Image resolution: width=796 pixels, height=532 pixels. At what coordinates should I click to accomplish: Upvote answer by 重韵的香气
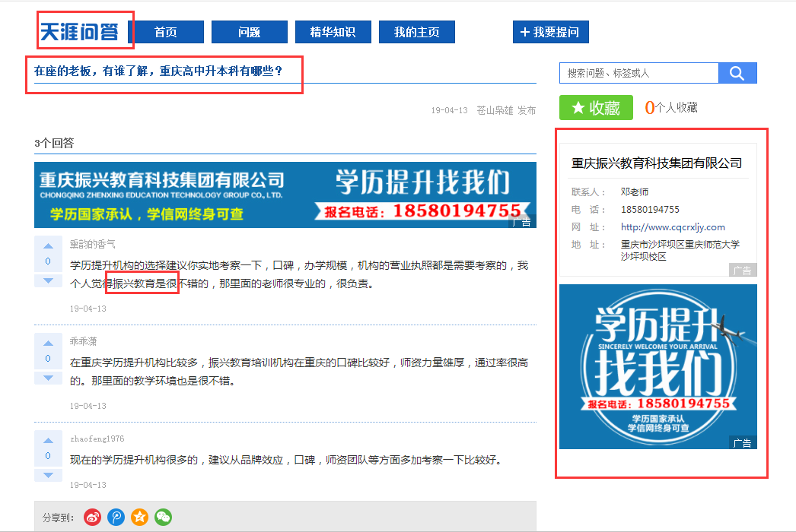point(48,246)
